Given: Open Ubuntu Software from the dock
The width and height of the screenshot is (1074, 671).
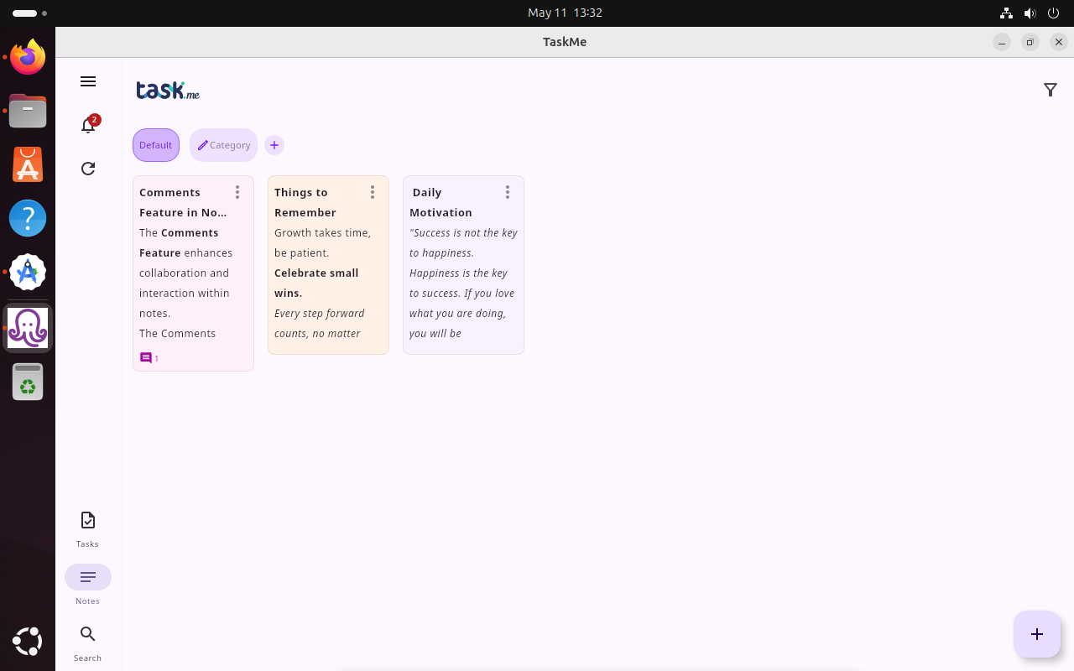Looking at the screenshot, I should tap(28, 164).
